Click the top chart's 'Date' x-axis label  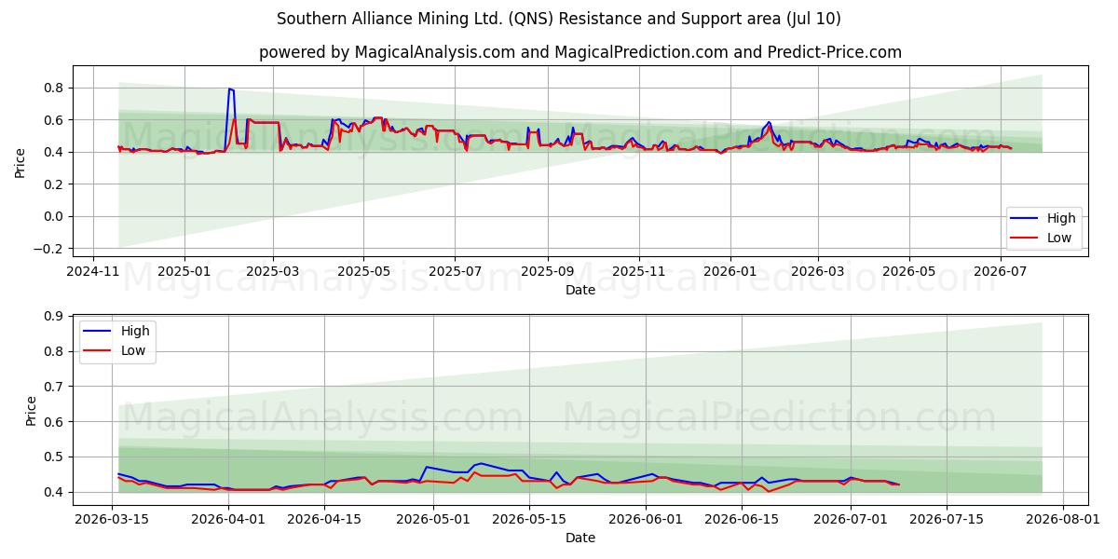(x=580, y=290)
